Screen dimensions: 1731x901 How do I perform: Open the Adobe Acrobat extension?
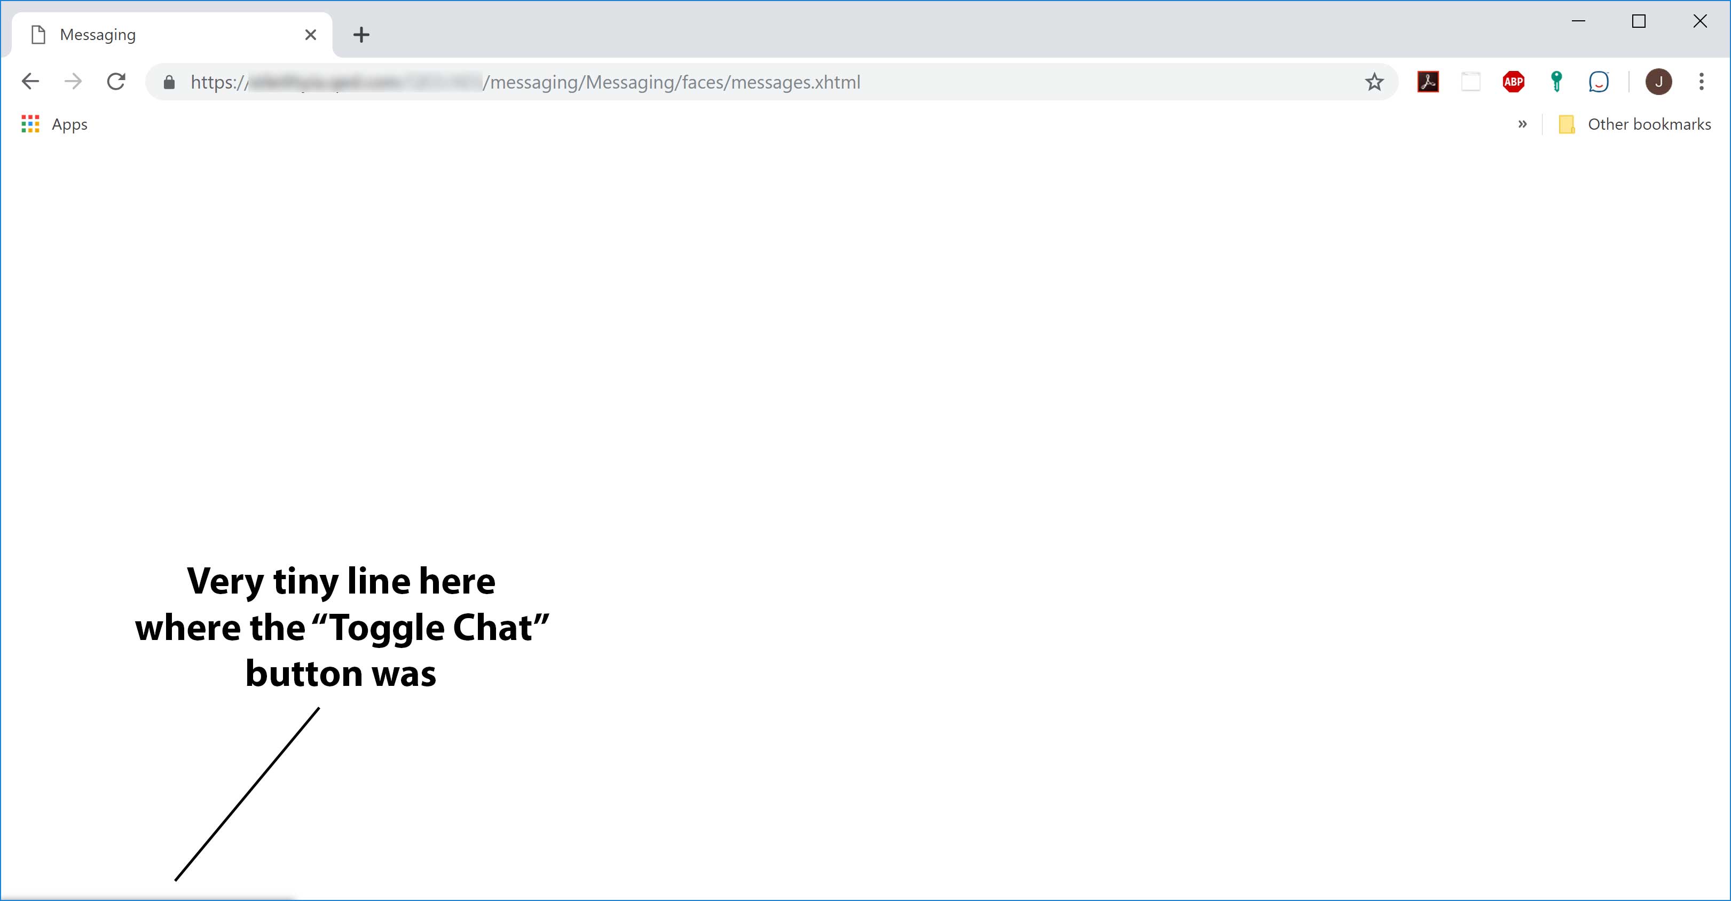[1428, 81]
